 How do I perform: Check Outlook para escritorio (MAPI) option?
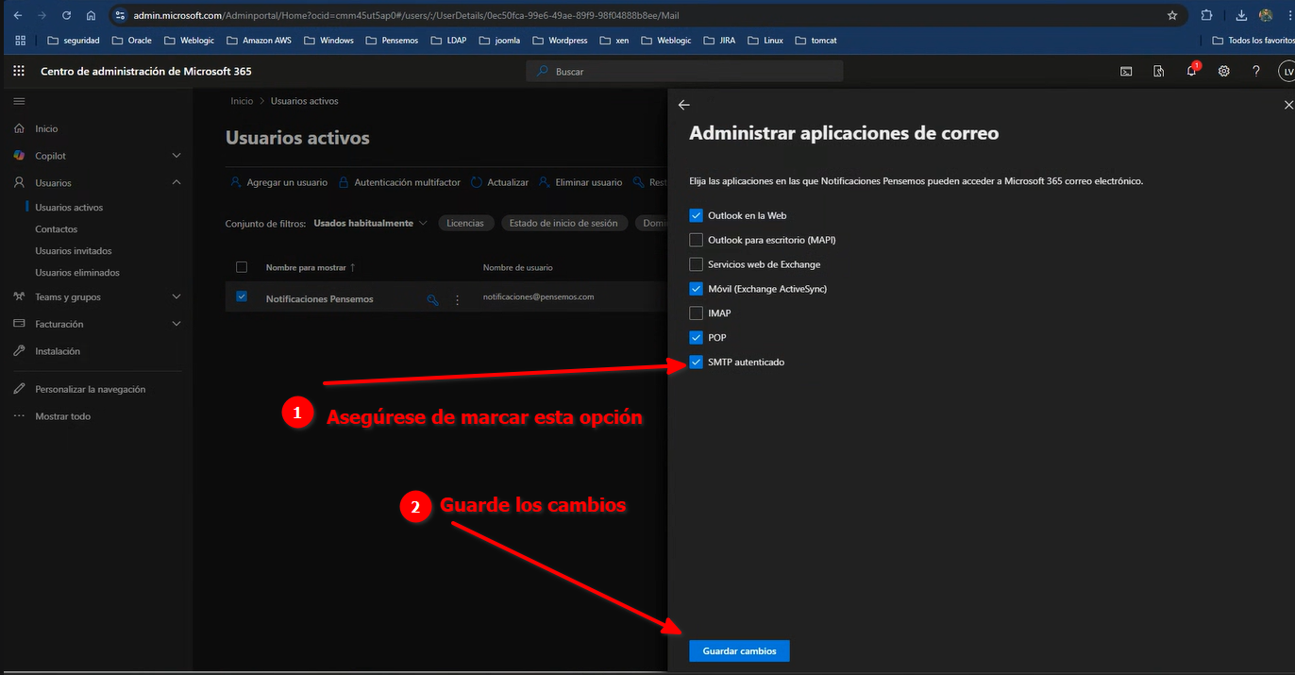click(x=696, y=240)
